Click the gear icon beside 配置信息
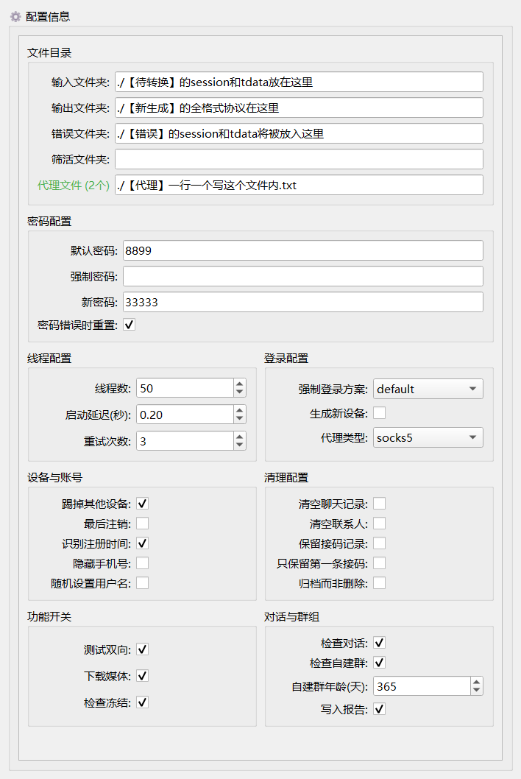The image size is (521, 779). click(x=15, y=15)
